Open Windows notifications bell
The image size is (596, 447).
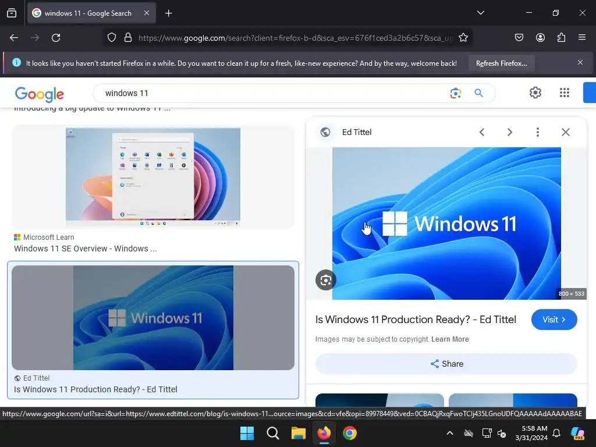click(x=556, y=433)
